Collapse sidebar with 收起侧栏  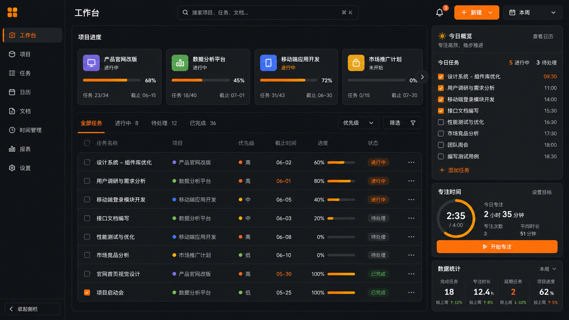click(32, 309)
